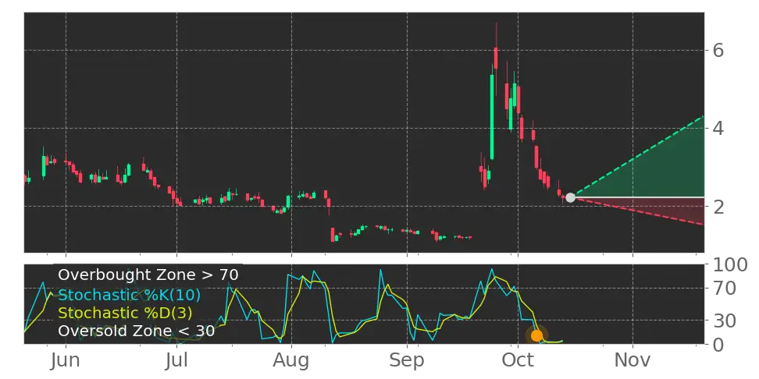Screen dimensions: 759x379
Task: Click the white current-price marker dot
Action: coord(570,197)
